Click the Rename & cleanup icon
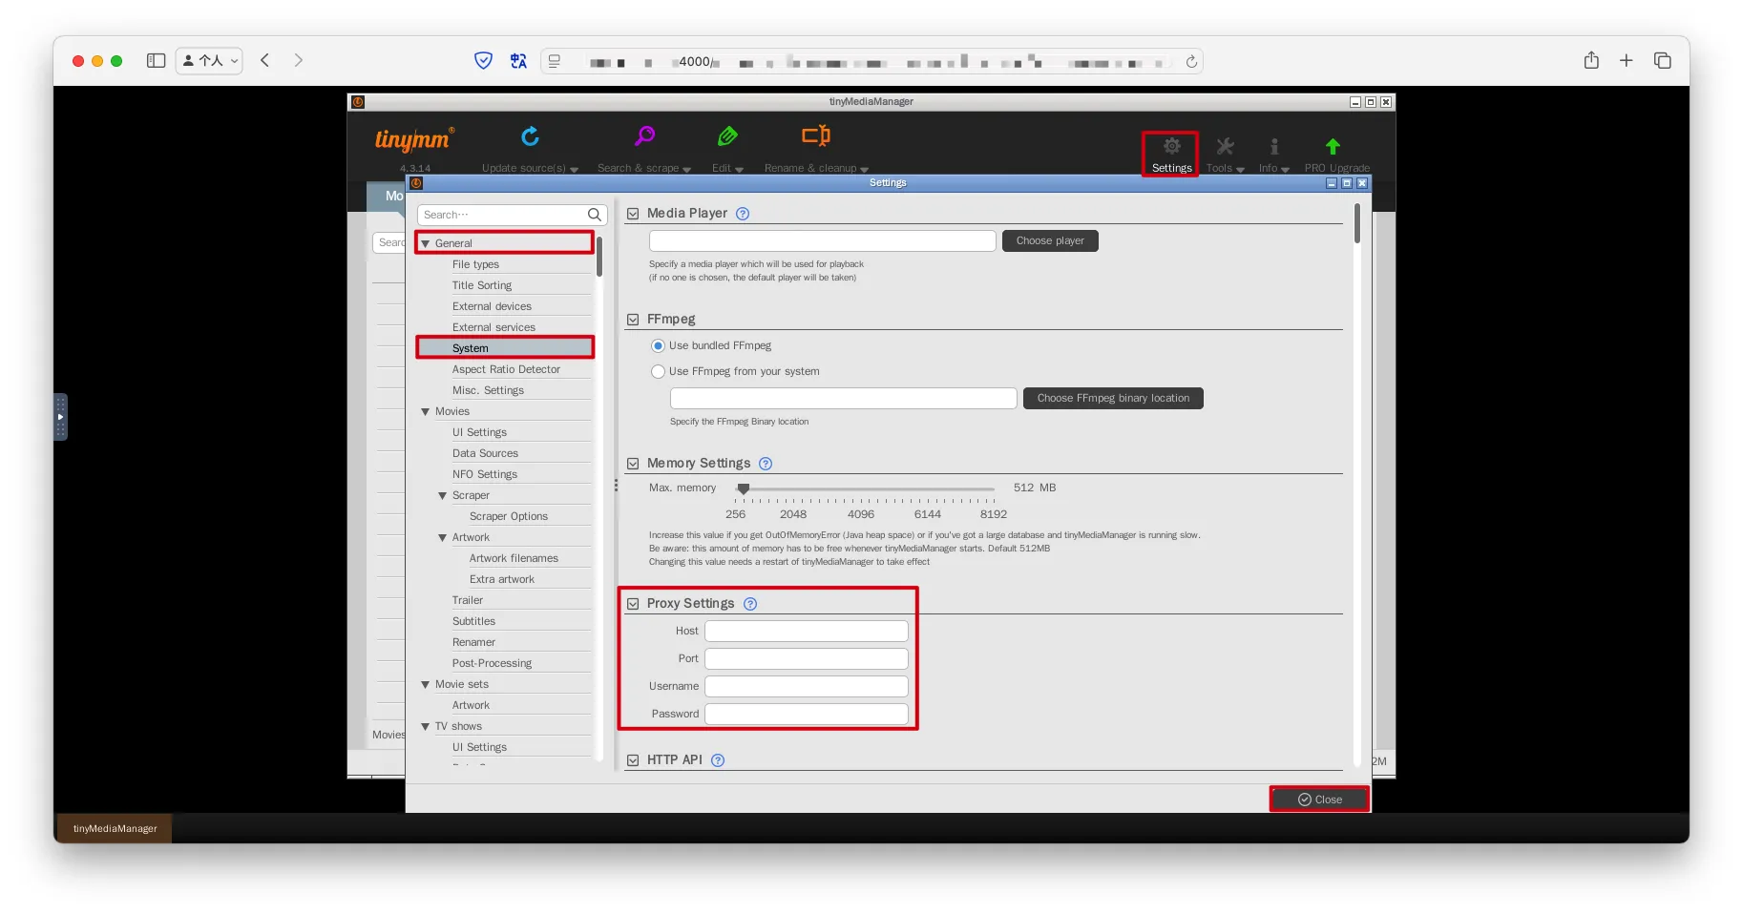The width and height of the screenshot is (1743, 914). pos(815,136)
